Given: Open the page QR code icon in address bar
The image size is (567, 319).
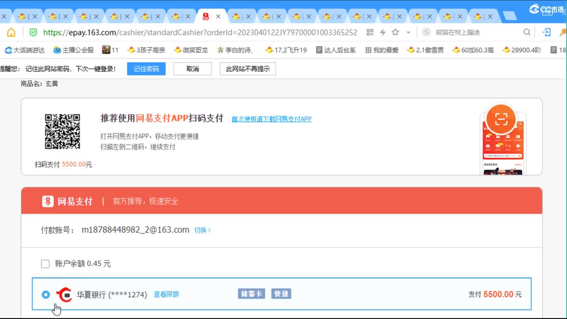Looking at the screenshot, I should pos(370,32).
